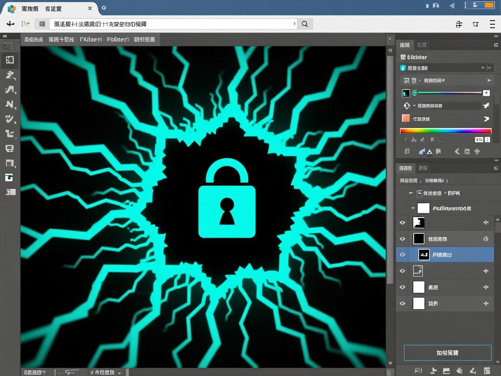Screen dimensions: 501x376
Task: Click the rightmost icon in layers bottom bar
Action: (x=486, y=371)
